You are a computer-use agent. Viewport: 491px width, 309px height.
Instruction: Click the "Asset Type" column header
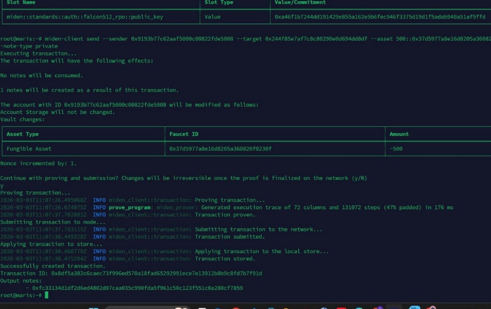(23, 134)
